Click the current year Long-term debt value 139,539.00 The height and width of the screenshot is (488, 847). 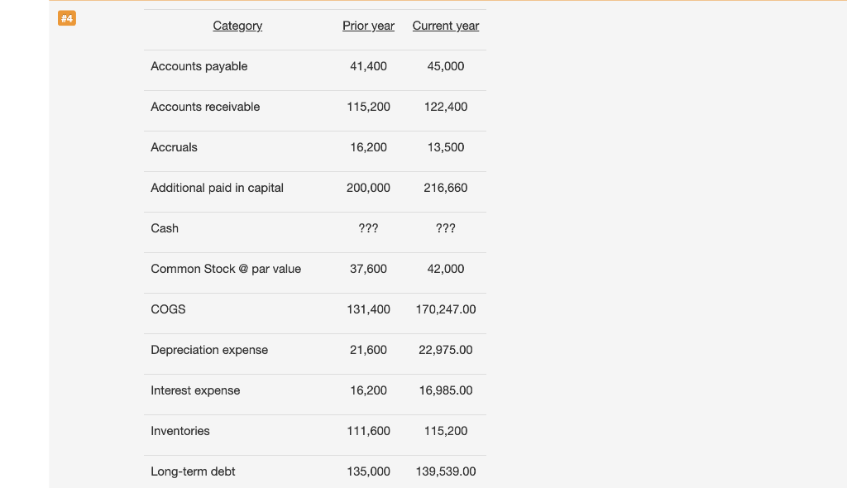[446, 471]
